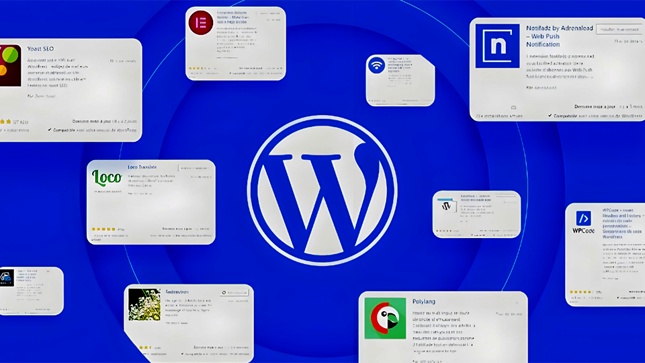Click the Notifadz "n" logo

tap(498, 45)
